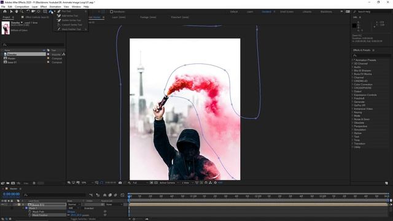The image size is (393, 221).
Task: Choose Add Vertex Tool from the flyout
Action: (x=69, y=16)
